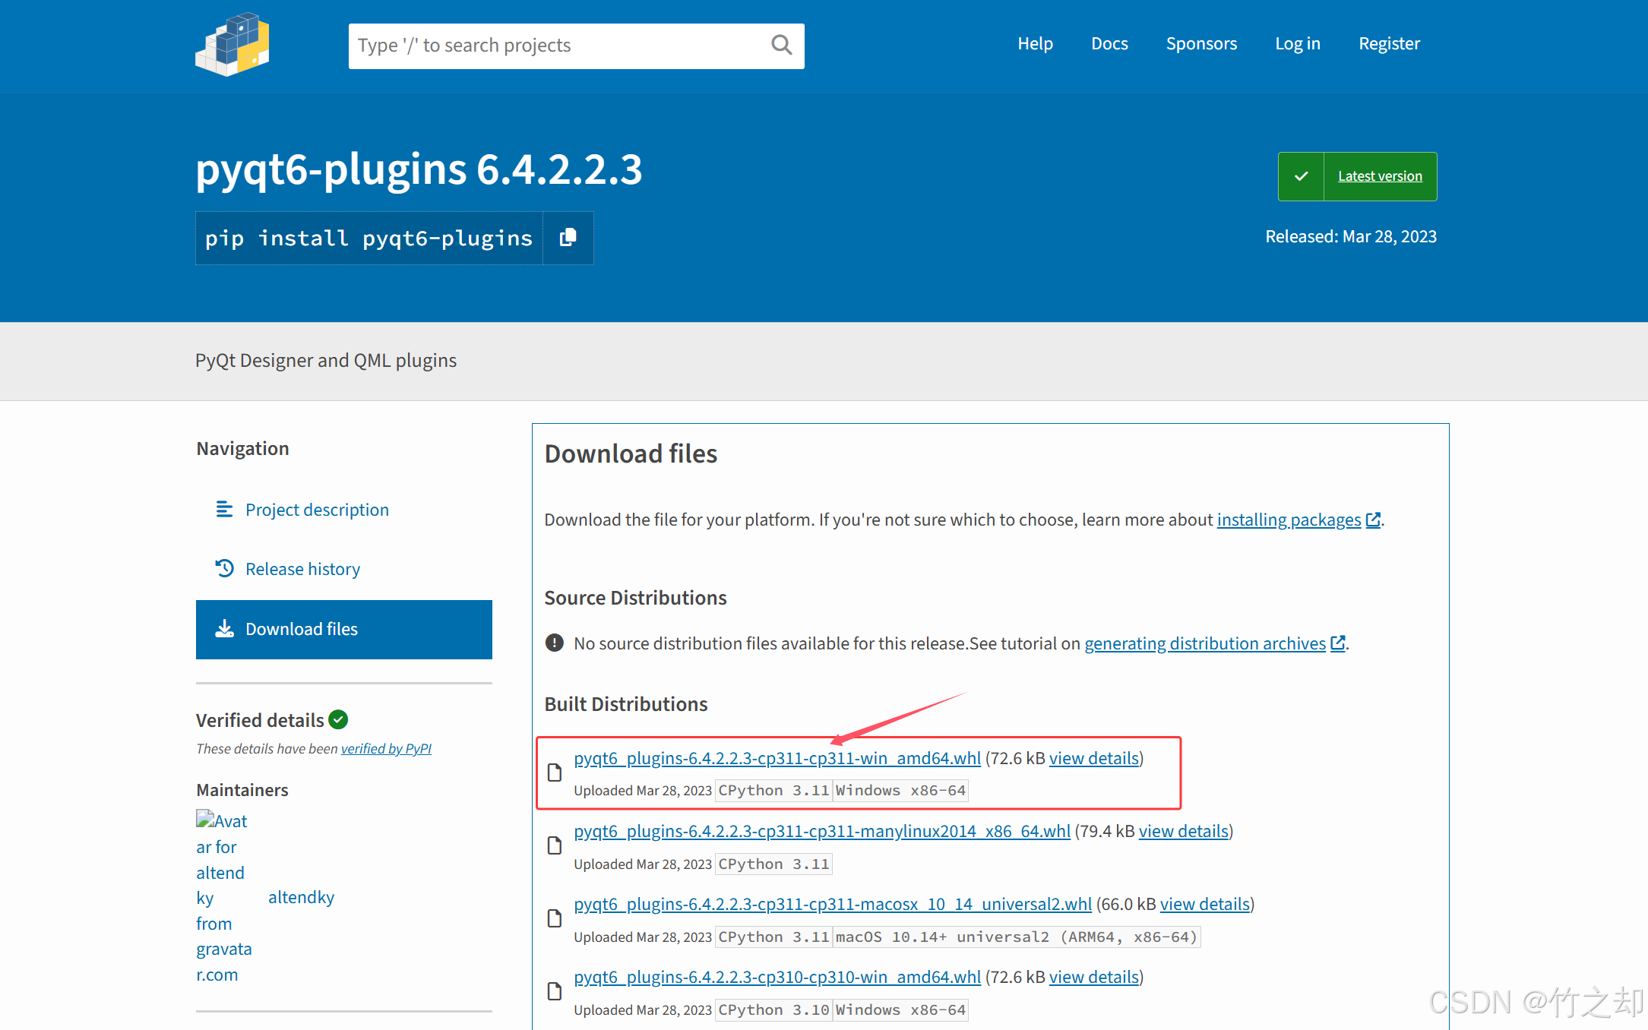The height and width of the screenshot is (1030, 1648).
Task: View details of cp310 win_amd64 wheel
Action: tap(1094, 977)
